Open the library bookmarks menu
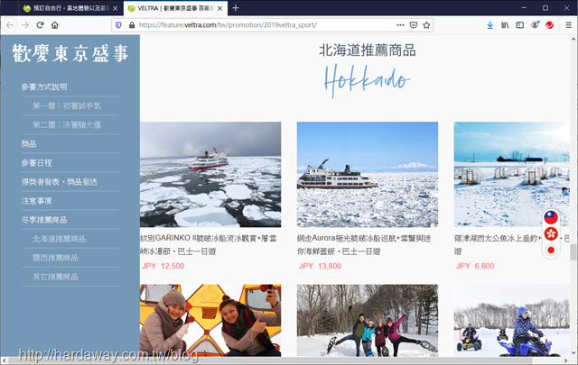 (x=505, y=25)
